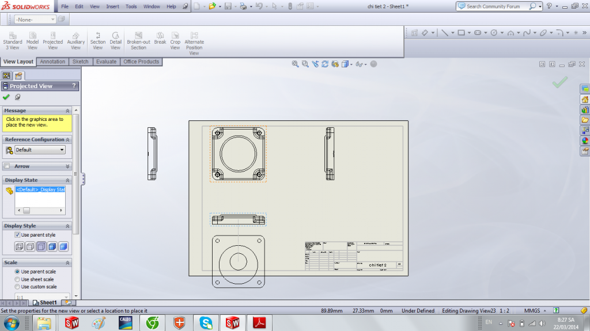The height and width of the screenshot is (331, 590).
Task: Collapse the Message section
Action: click(x=68, y=111)
